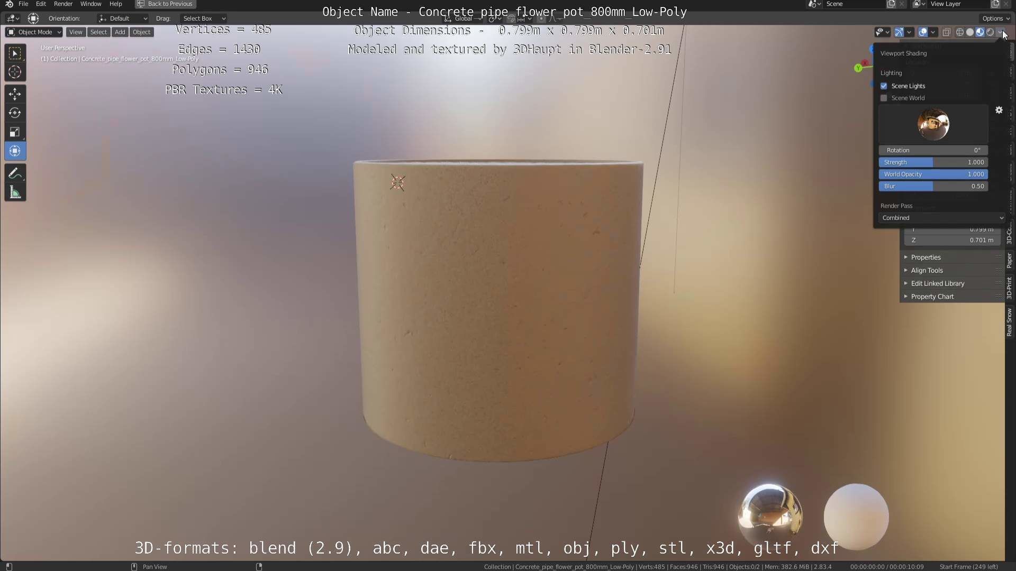Select the Annotate pencil tool

[x=15, y=173]
